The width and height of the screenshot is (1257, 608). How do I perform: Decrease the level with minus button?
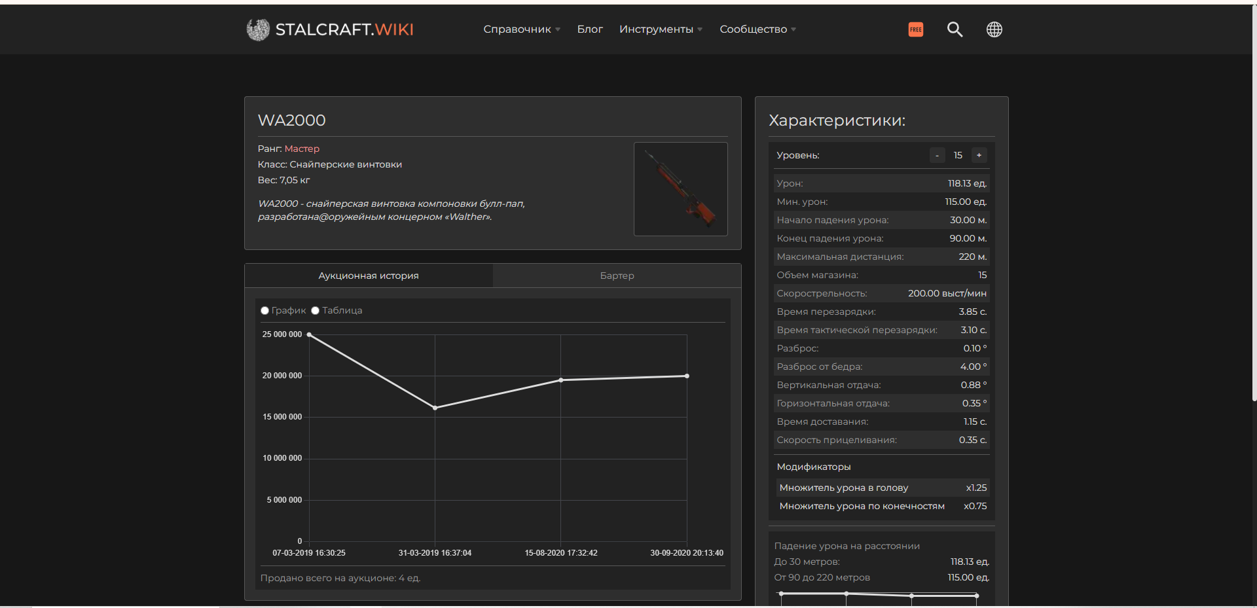click(x=937, y=155)
